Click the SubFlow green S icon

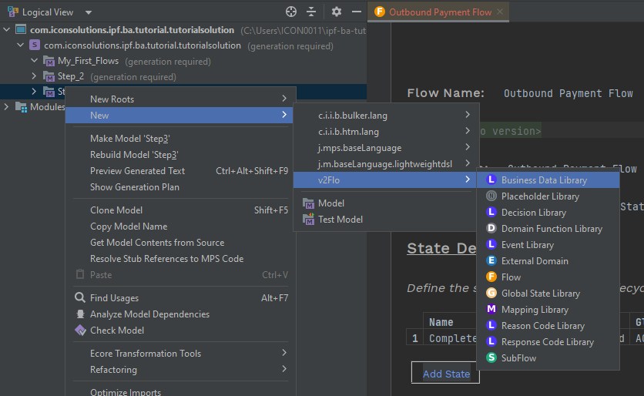pos(491,358)
